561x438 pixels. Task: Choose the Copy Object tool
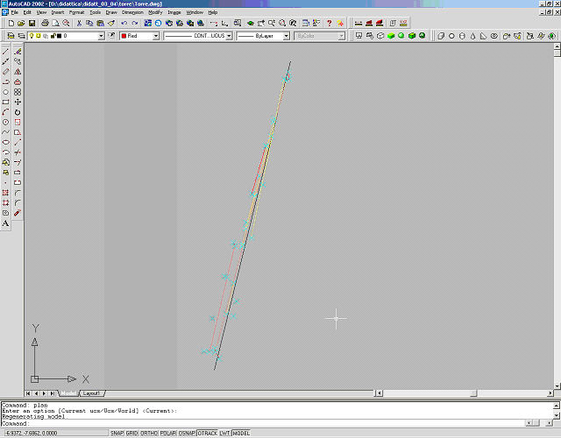(18, 62)
